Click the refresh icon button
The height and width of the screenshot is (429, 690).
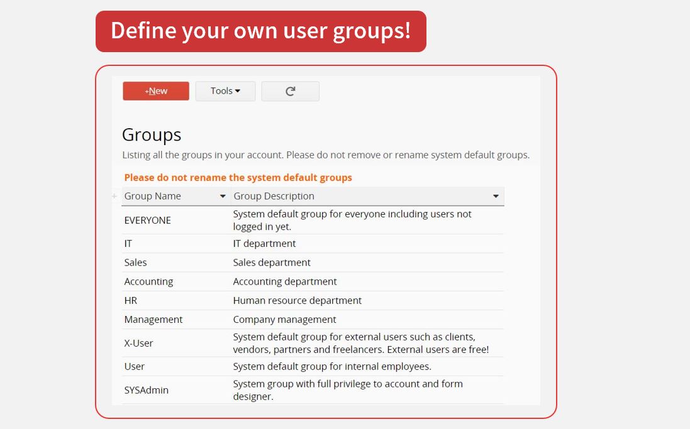pos(291,91)
